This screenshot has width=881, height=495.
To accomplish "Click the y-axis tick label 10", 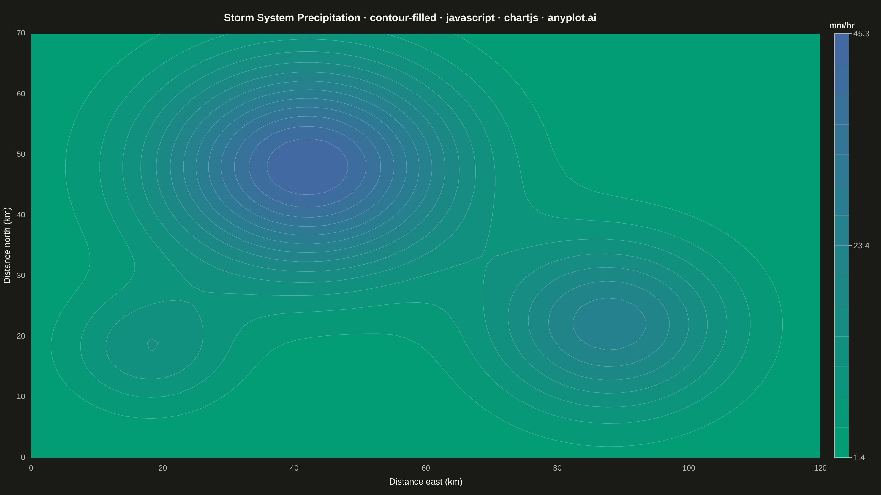I will (21, 397).
